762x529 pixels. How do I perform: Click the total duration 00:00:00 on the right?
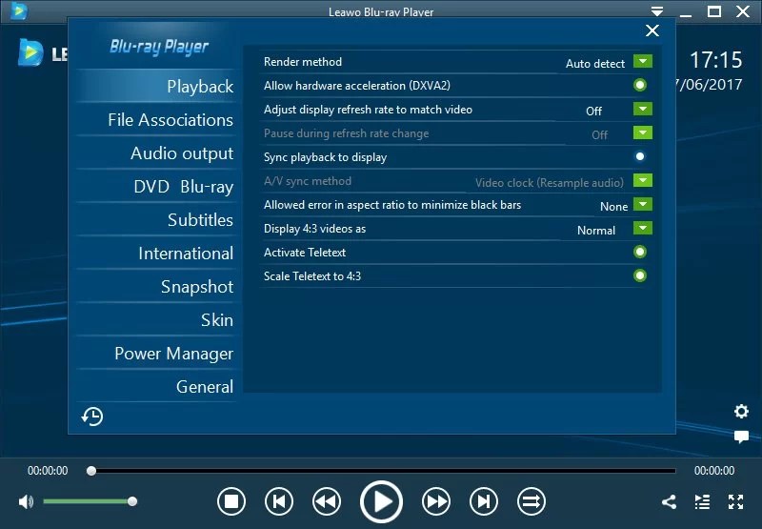713,471
